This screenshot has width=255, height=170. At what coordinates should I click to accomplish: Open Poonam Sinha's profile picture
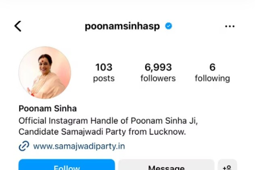coord(45,73)
